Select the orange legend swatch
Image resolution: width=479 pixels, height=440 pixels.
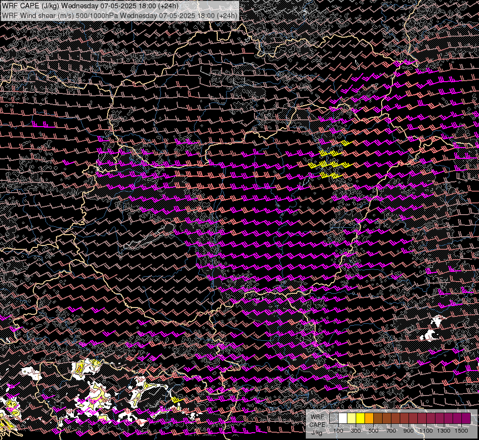[369, 418]
